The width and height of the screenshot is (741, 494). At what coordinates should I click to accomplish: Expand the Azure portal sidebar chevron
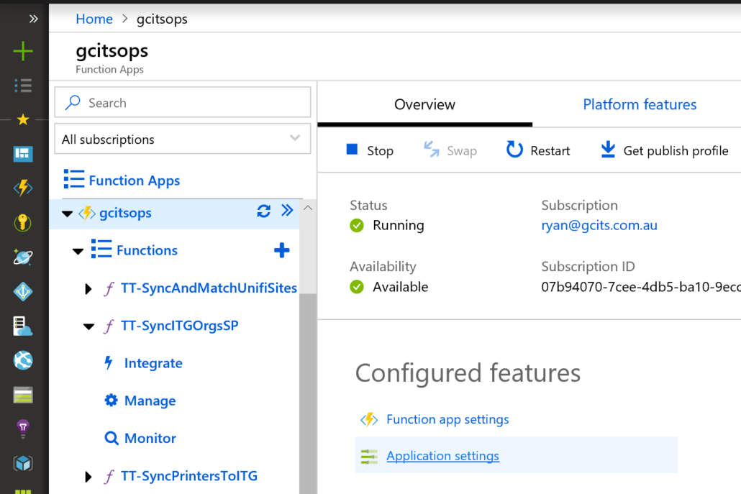pos(33,19)
